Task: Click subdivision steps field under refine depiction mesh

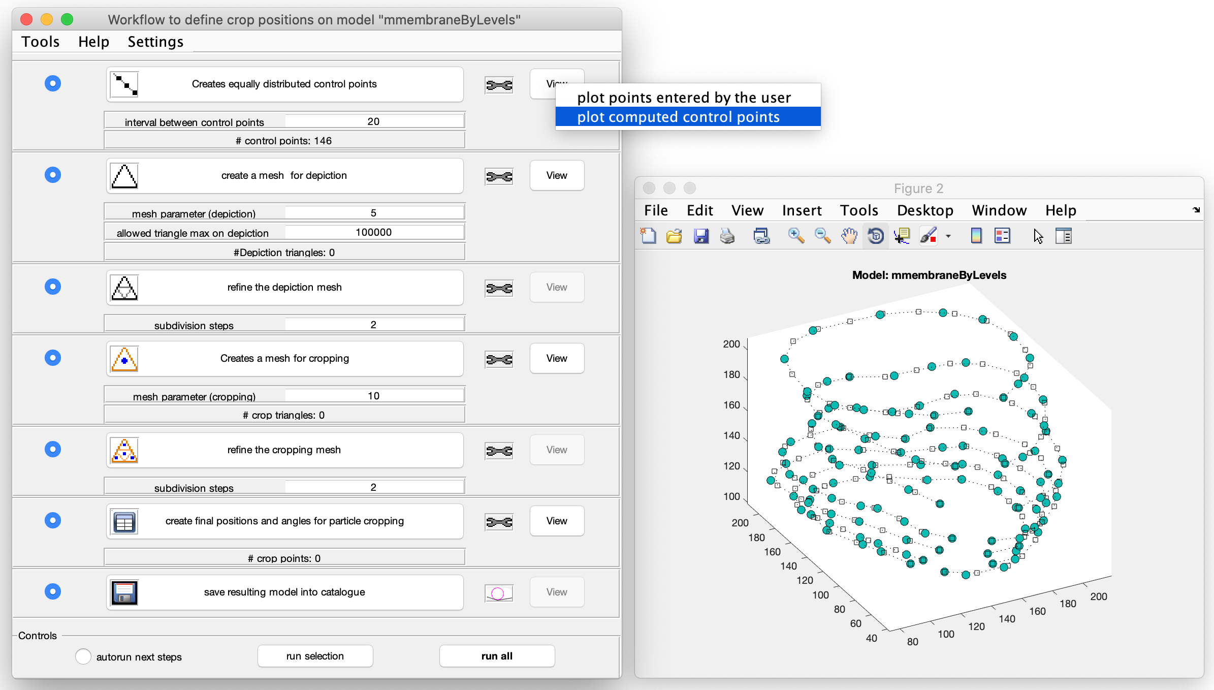Action: (x=374, y=324)
